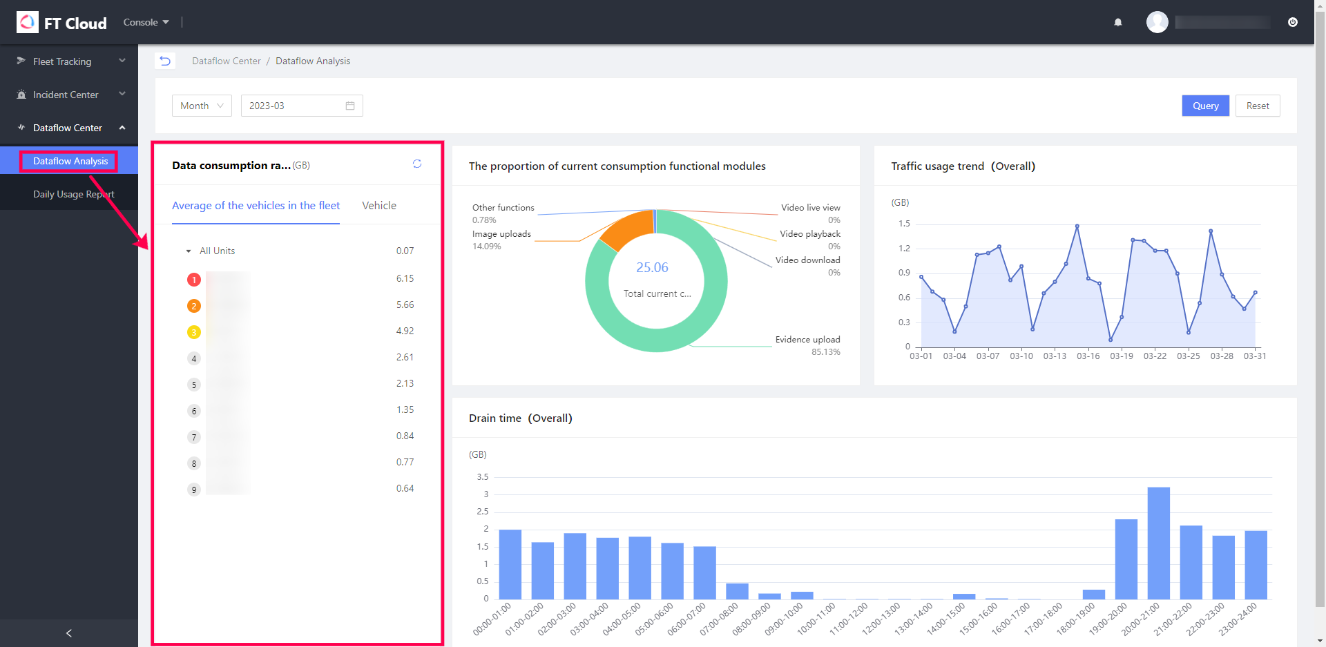The width and height of the screenshot is (1326, 647).
Task: Click the Dataflow Center pulse icon
Action: [21, 127]
